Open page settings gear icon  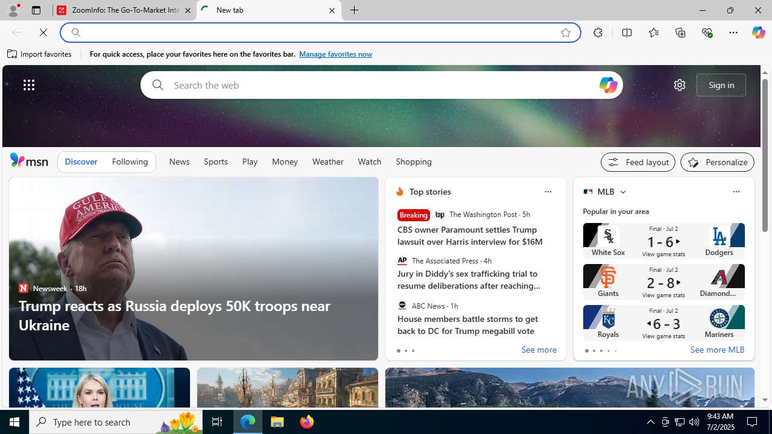point(680,85)
